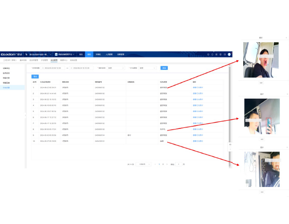Open the smoking driver photo thumbnail
This screenshot has width=289, height=224.
click(x=262, y=169)
